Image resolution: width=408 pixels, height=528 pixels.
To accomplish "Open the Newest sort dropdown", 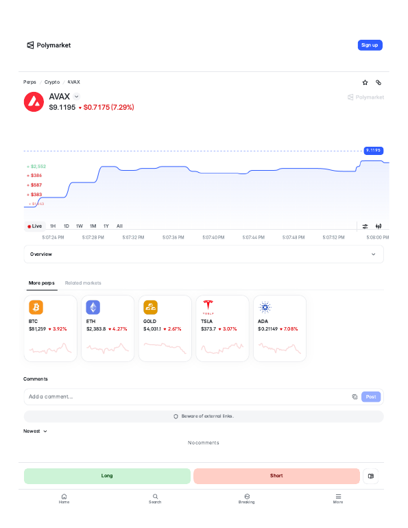I will [35, 431].
